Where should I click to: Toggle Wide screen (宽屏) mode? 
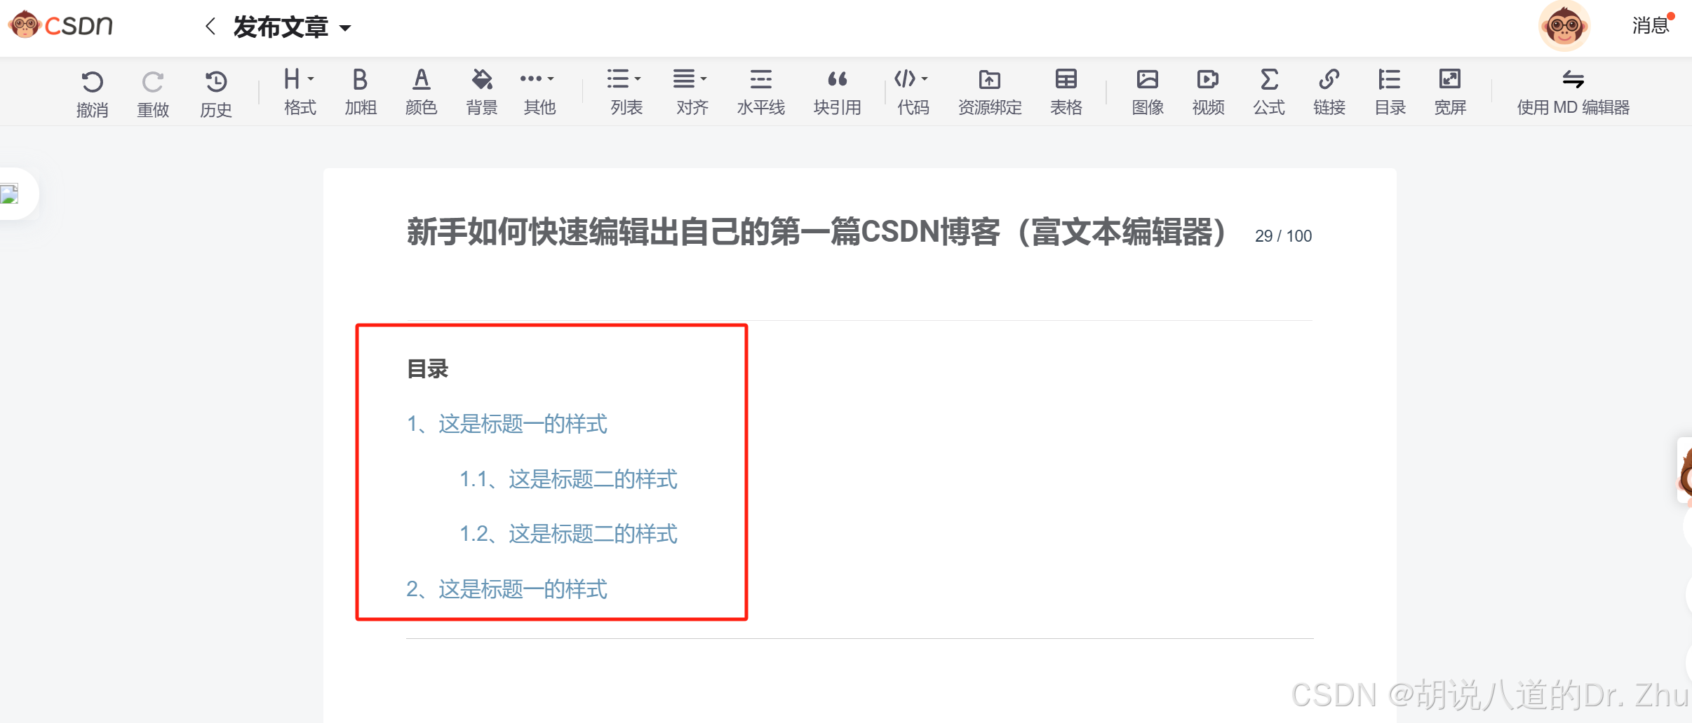click(x=1450, y=92)
